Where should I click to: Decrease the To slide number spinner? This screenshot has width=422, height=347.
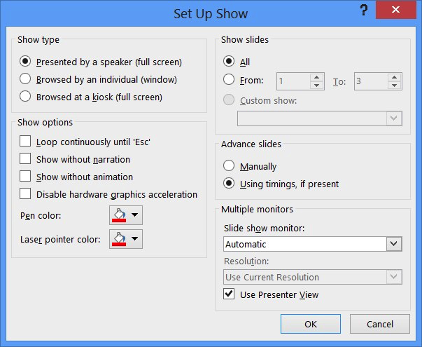click(395, 86)
